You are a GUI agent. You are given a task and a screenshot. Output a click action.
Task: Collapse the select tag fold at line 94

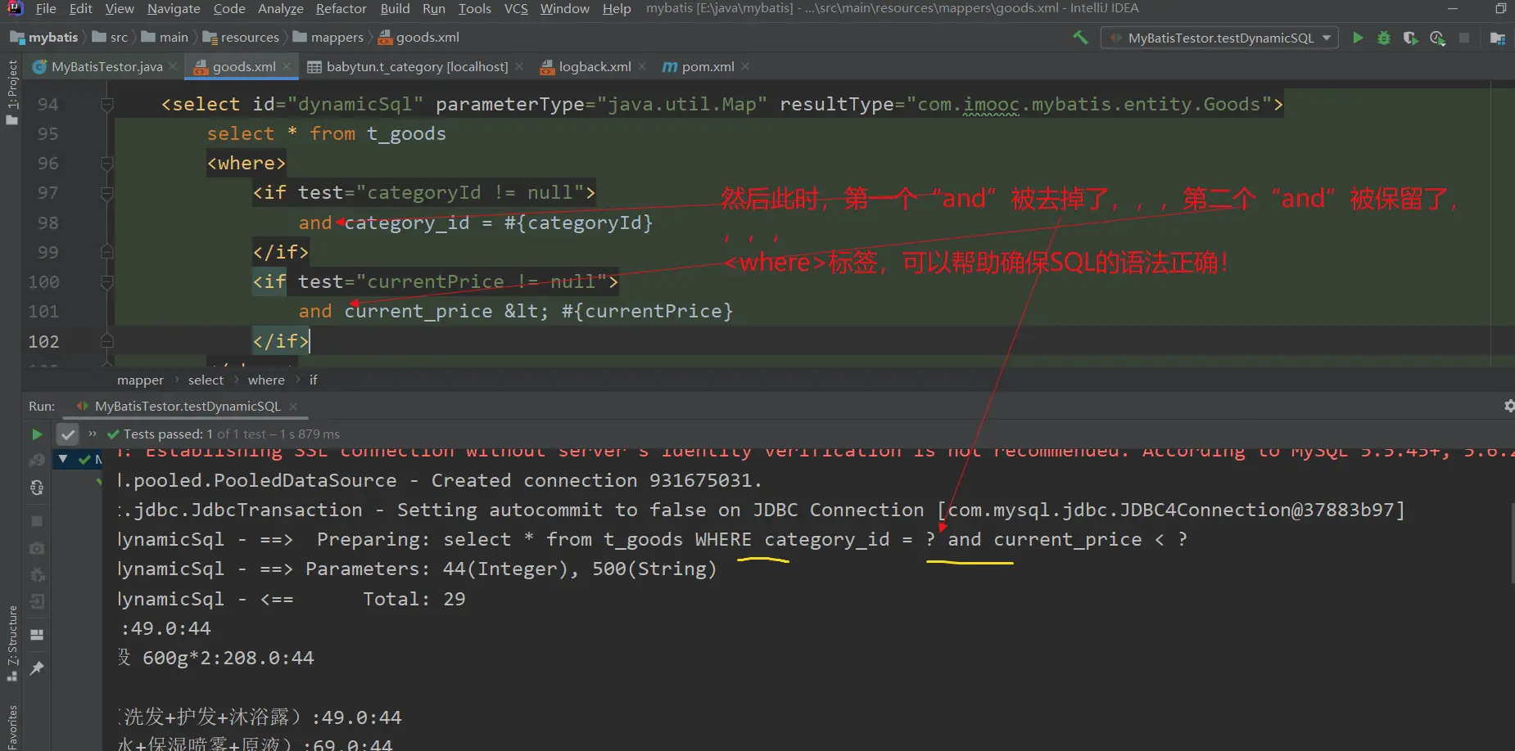coord(106,105)
